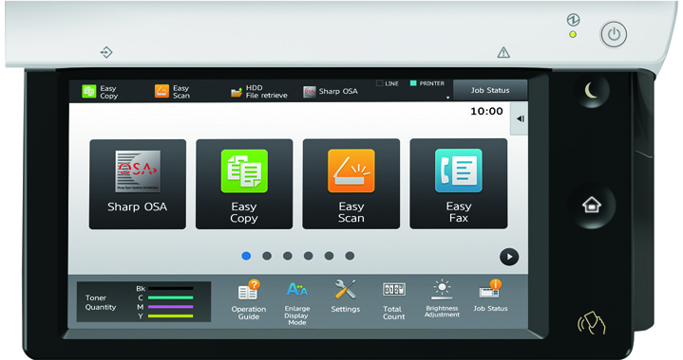Screen dimensions: 683x360
Task: Select the first page indicator dot
Action: tap(246, 256)
